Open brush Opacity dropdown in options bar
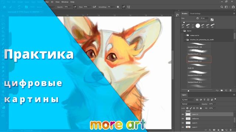Screen dimensions: 236x132 click(x=70, y=7)
